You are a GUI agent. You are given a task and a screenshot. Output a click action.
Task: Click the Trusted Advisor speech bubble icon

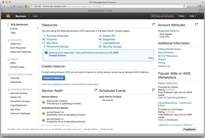tap(46, 53)
